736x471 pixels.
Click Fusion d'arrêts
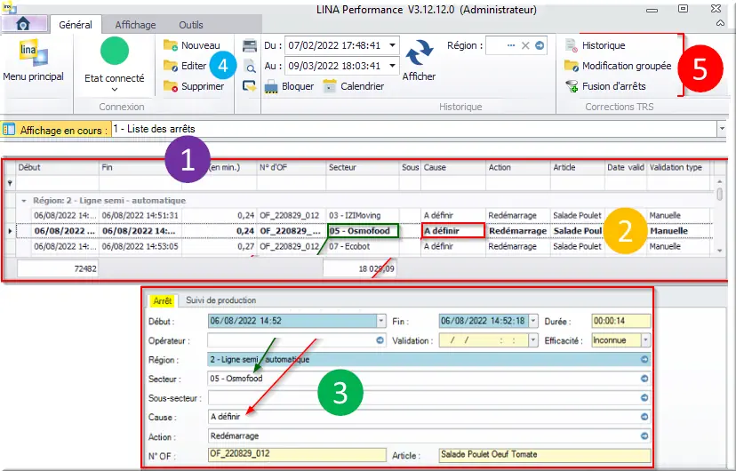(x=605, y=86)
